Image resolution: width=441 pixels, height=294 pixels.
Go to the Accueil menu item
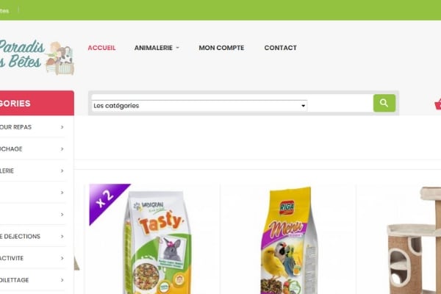(x=101, y=48)
